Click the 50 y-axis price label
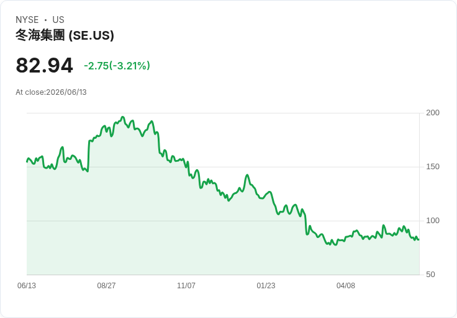457x318 pixels. click(x=430, y=275)
